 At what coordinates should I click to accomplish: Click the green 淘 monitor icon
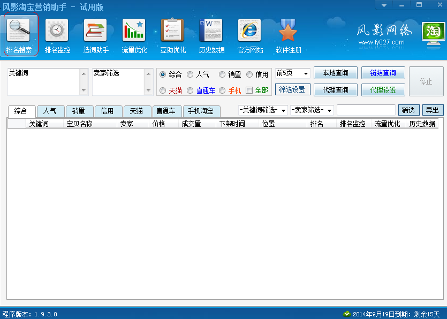pos(433,34)
